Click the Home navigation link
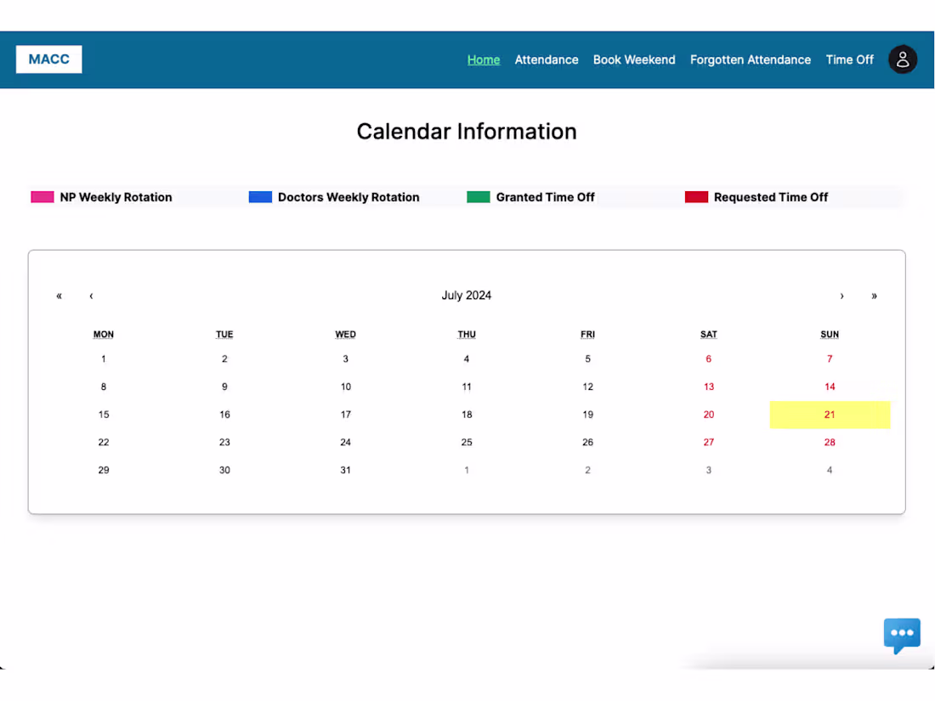Viewport: 935px width, 701px height. [484, 59]
